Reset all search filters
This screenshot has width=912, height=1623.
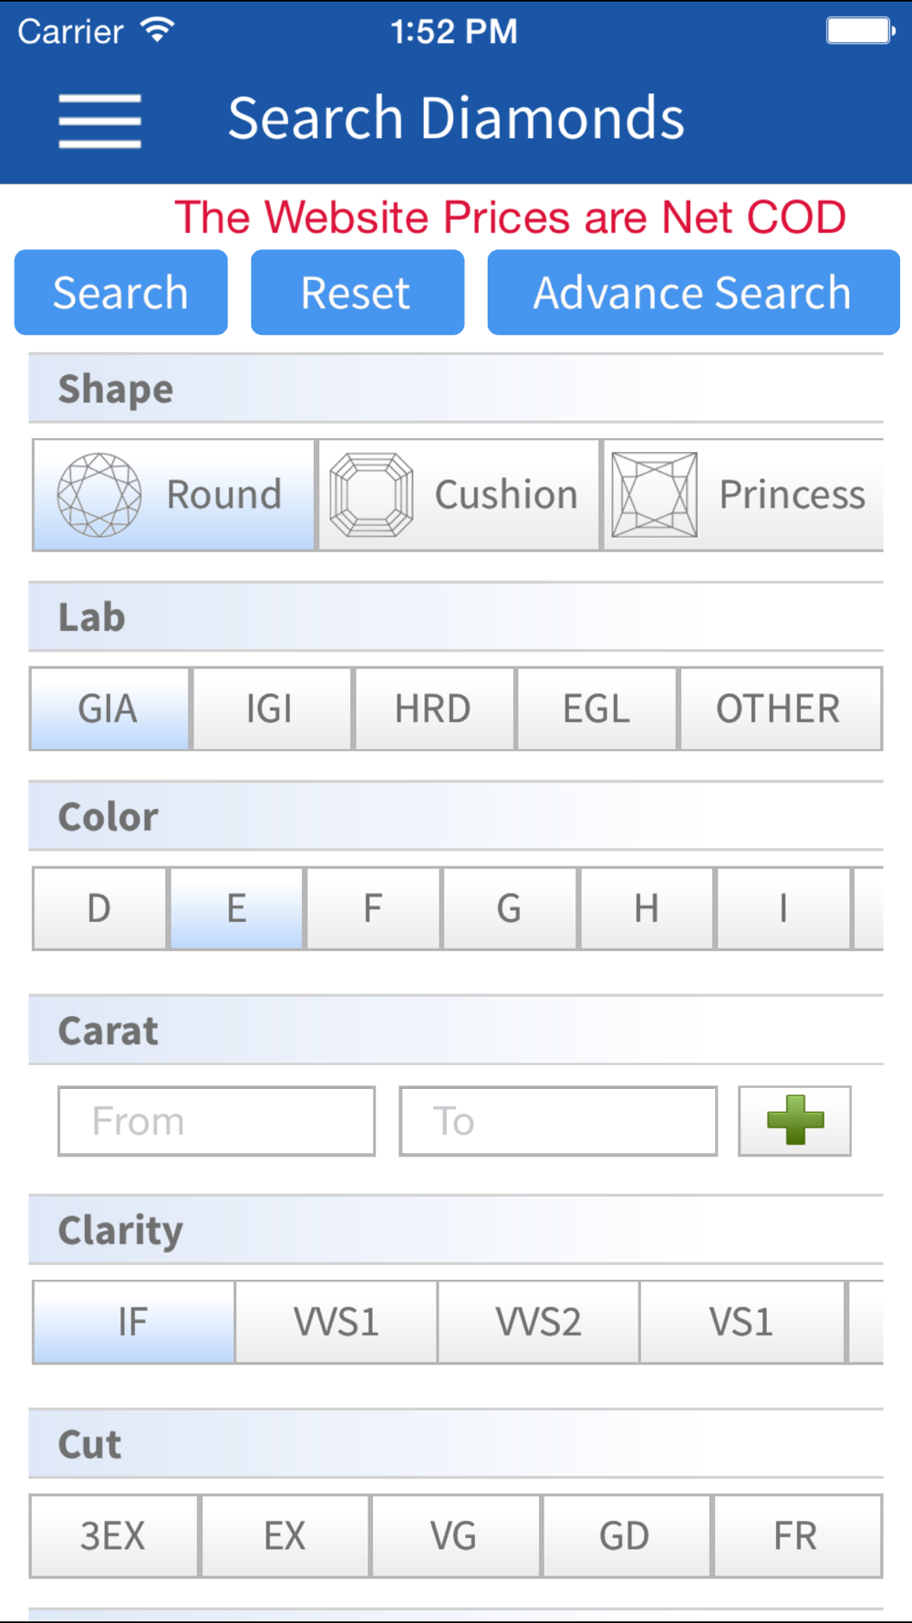(358, 292)
